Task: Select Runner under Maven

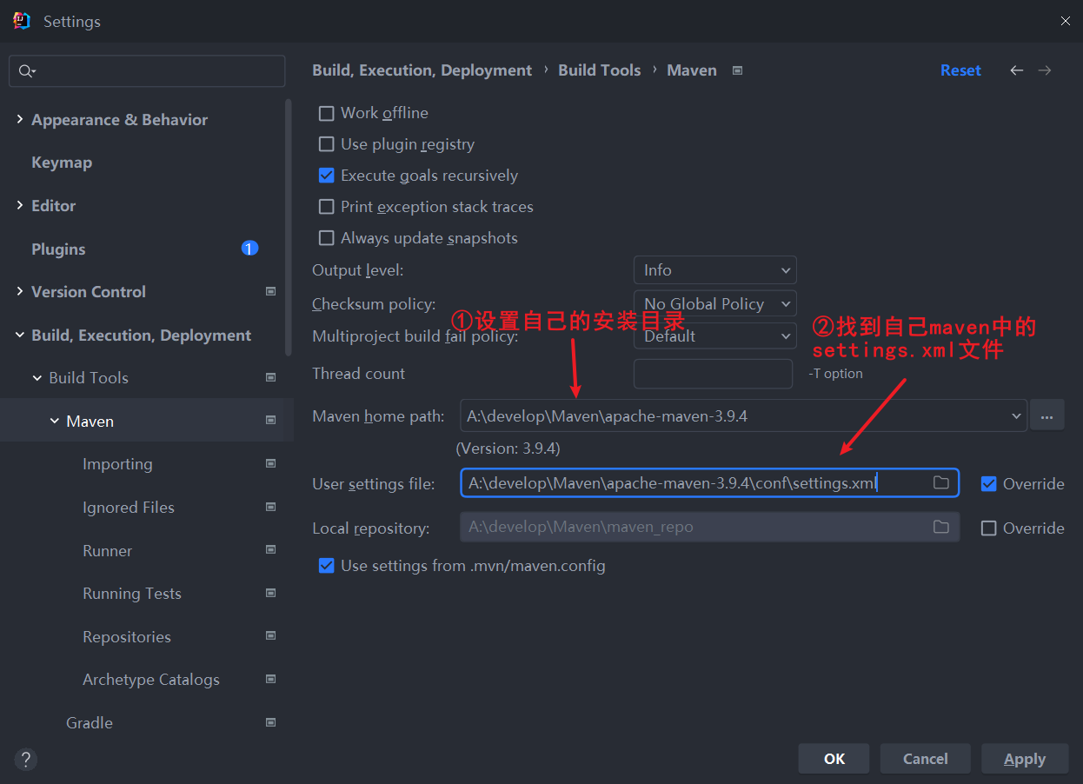Action: tap(108, 551)
